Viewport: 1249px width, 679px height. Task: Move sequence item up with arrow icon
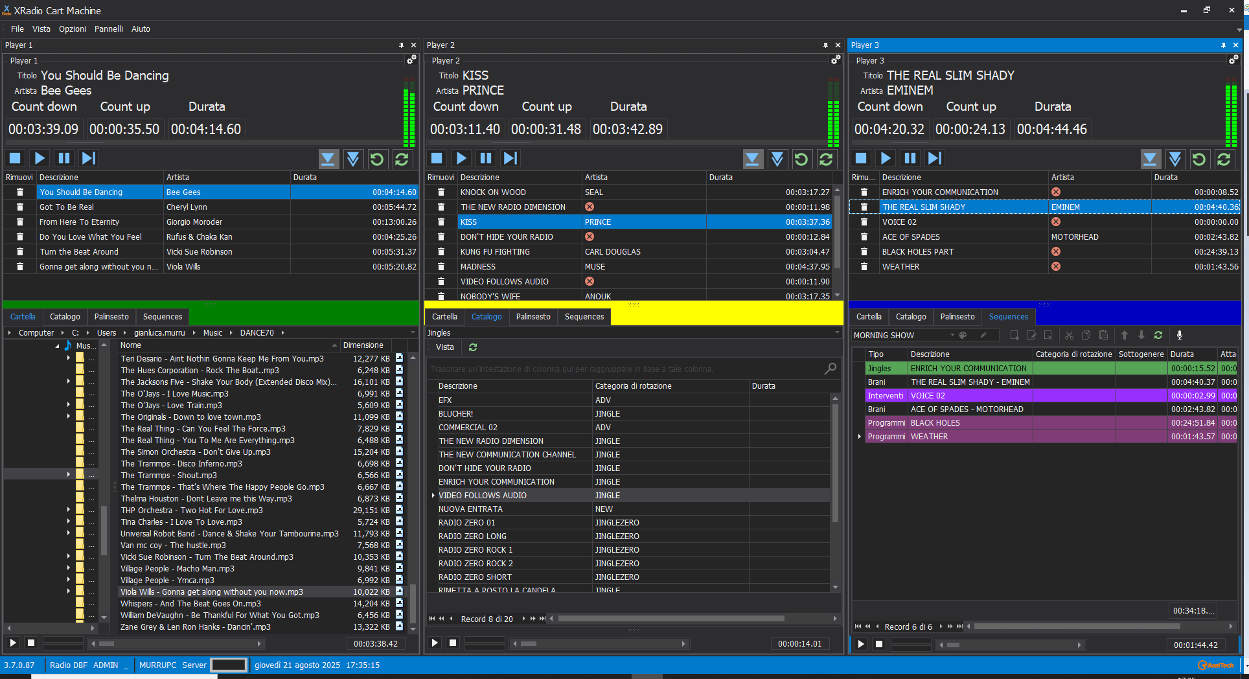click(x=1125, y=335)
